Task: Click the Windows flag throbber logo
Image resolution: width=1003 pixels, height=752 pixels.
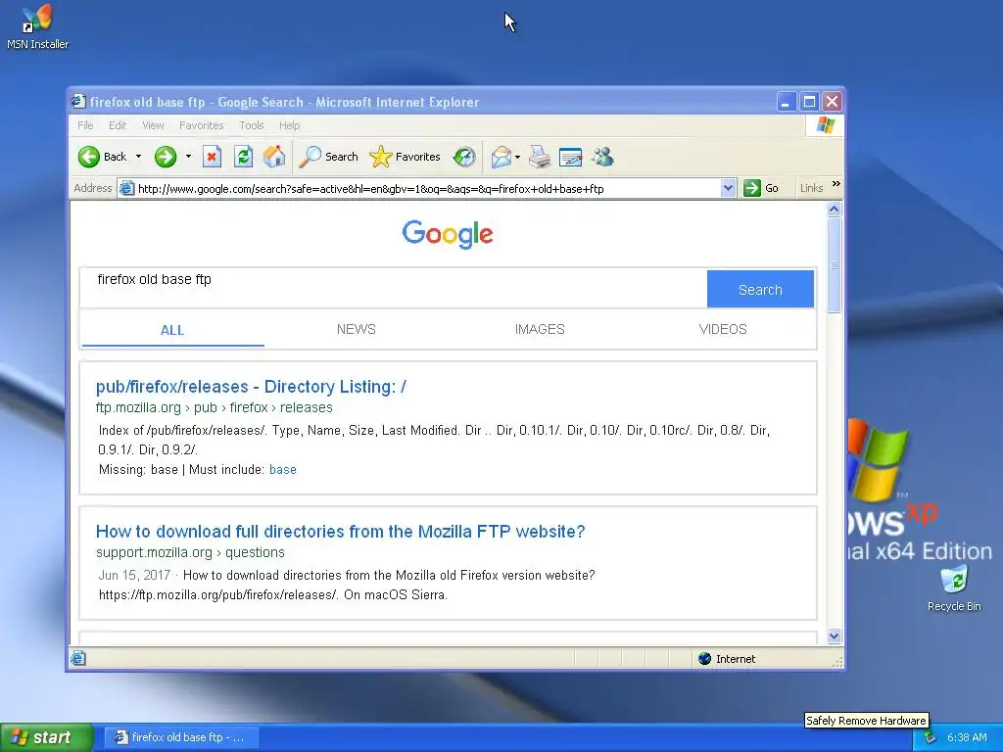Action: (825, 124)
